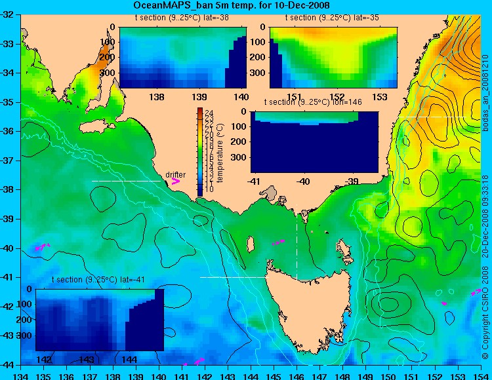Select the magenta drifter arrow near 142E, 44S

(199, 361)
